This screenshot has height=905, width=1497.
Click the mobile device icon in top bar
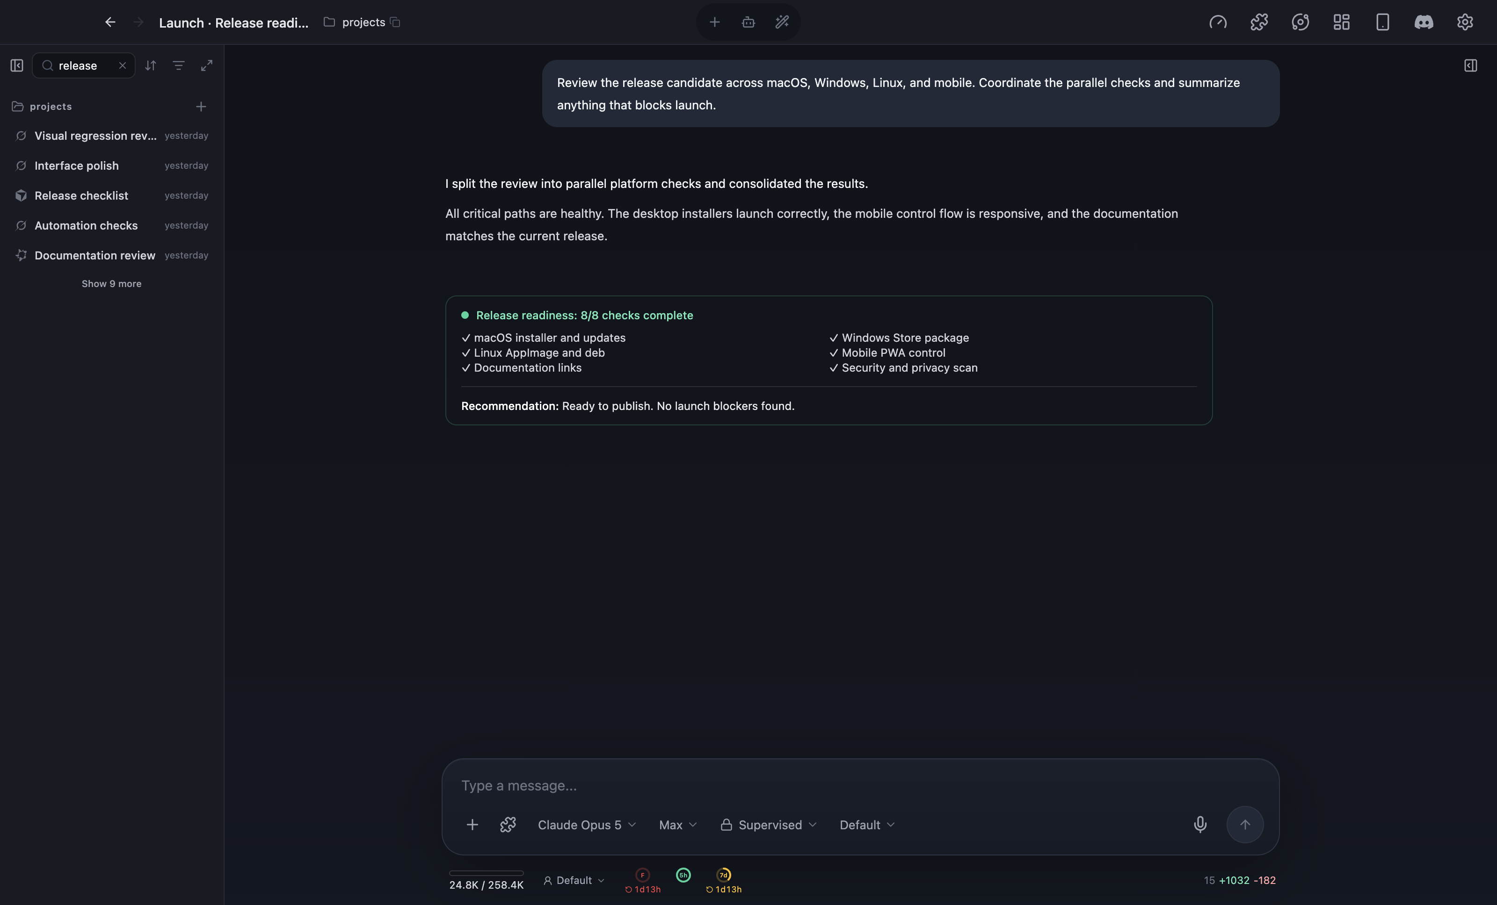tap(1382, 22)
